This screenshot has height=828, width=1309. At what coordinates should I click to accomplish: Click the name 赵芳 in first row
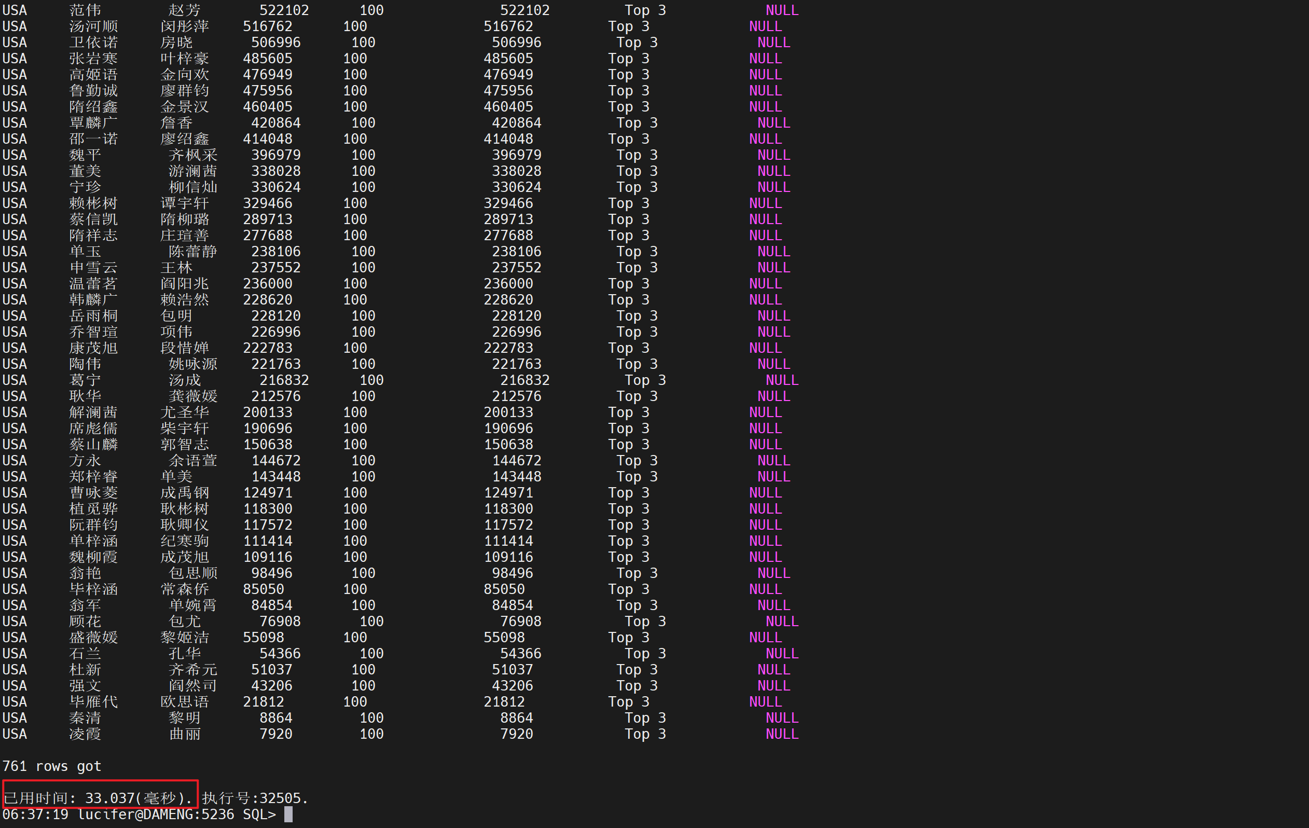(185, 10)
